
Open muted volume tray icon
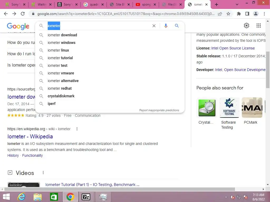pyautogui.click(x=233, y=197)
